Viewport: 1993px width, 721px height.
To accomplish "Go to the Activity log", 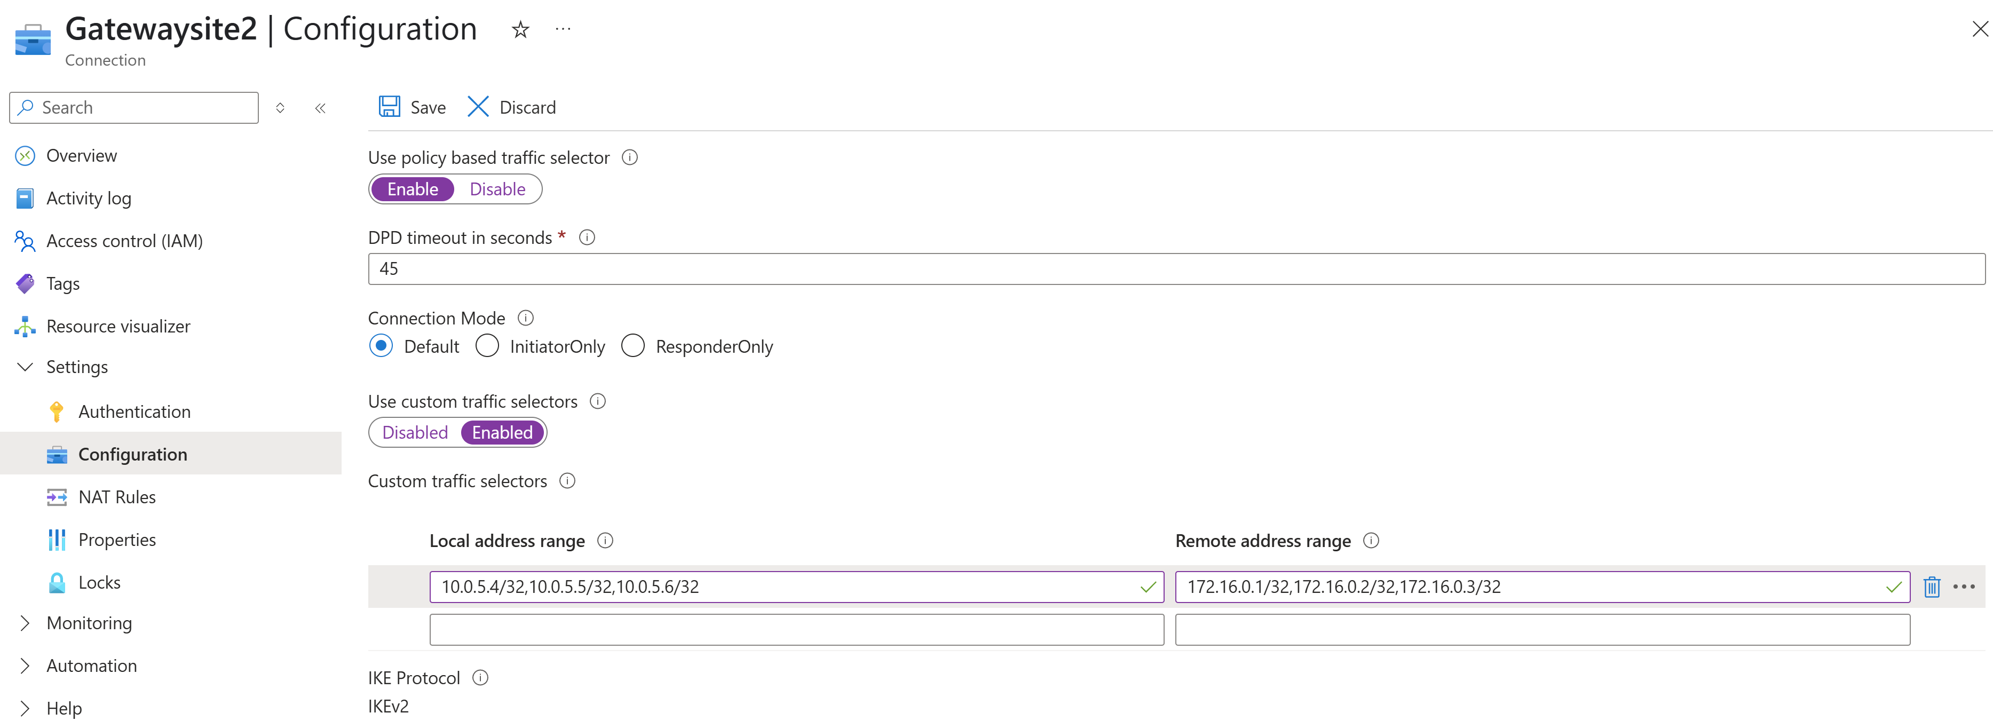I will click(x=88, y=198).
